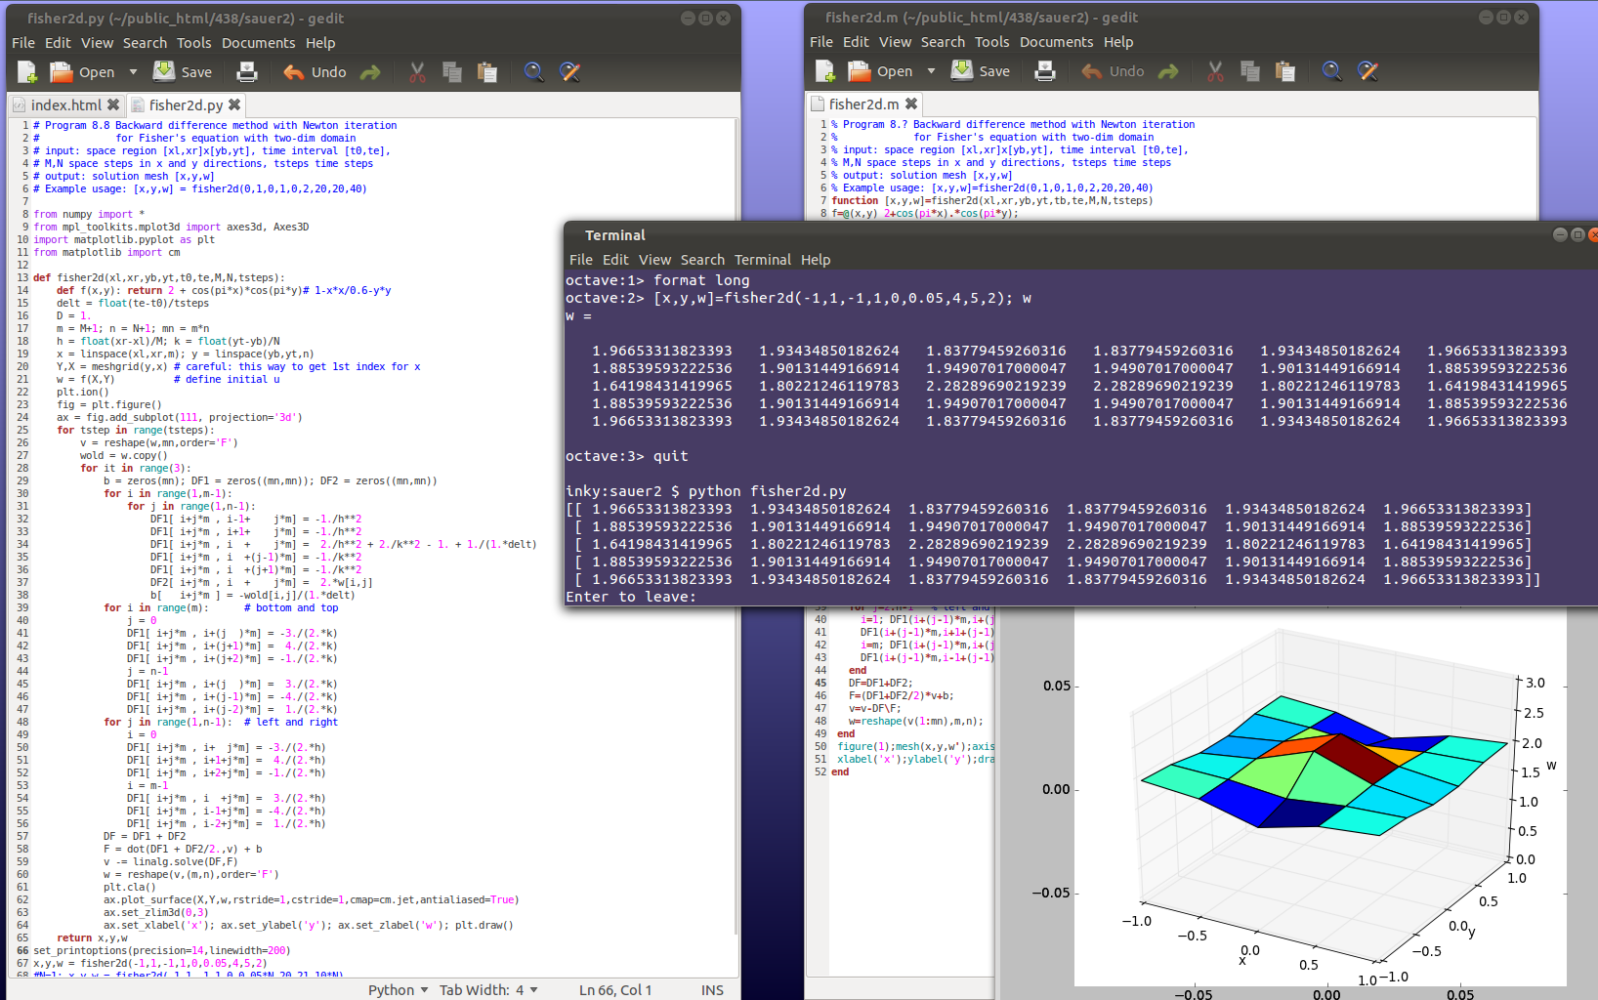Paste clipboard in fisher2d.py gedit toolbar

pyautogui.click(x=487, y=72)
